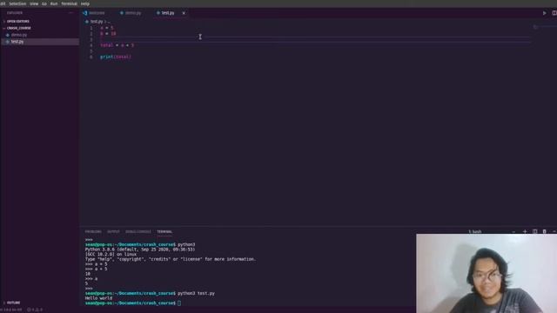Click the webcam video overlay
The image size is (557, 313).
[x=487, y=273]
